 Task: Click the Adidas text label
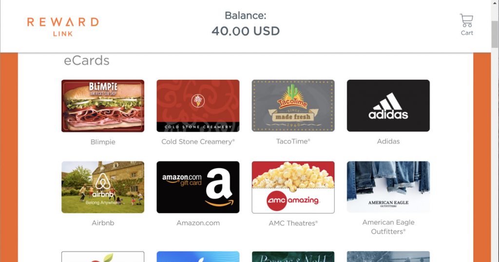388,141
